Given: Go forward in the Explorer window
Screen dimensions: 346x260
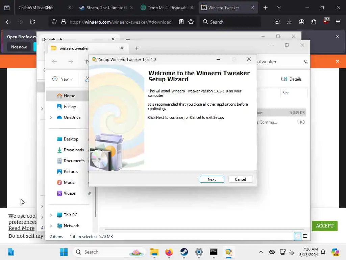Looking at the screenshot, I should 70,62.
